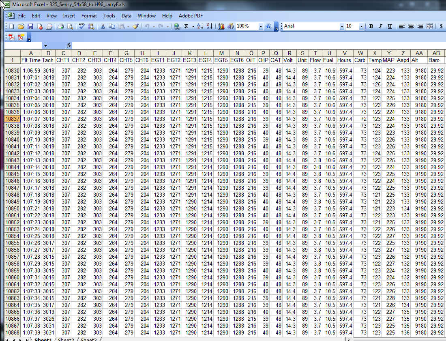Toggle Bold formatting
The width and height of the screenshot is (446, 341).
coord(371,26)
